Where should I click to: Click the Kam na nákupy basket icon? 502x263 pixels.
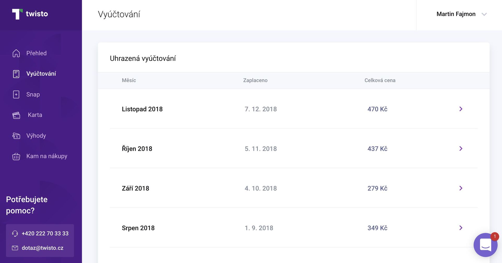[16, 156]
